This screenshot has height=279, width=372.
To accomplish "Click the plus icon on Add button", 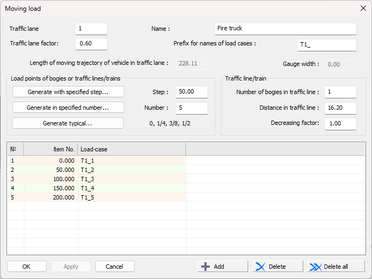I will point(205,267).
